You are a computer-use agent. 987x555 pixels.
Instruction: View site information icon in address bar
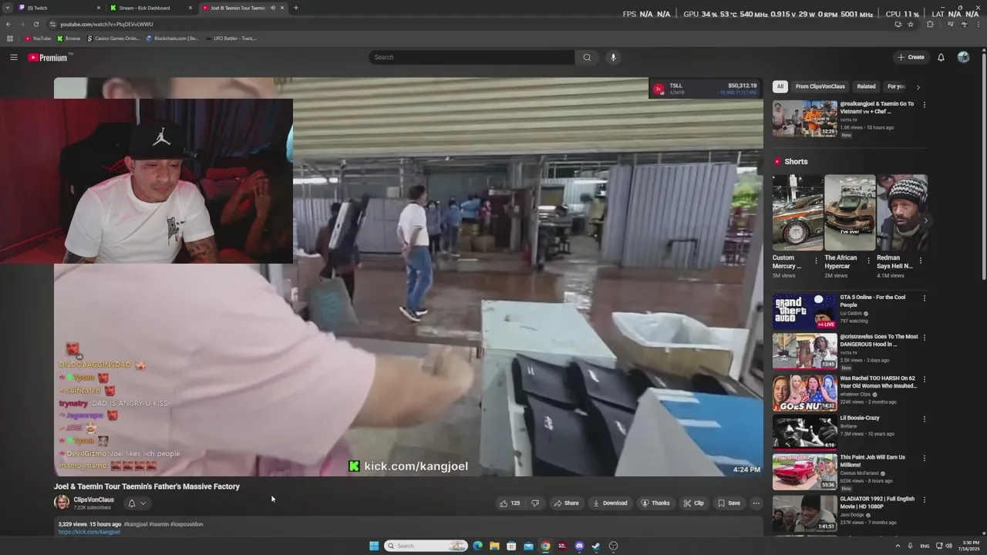[52, 24]
